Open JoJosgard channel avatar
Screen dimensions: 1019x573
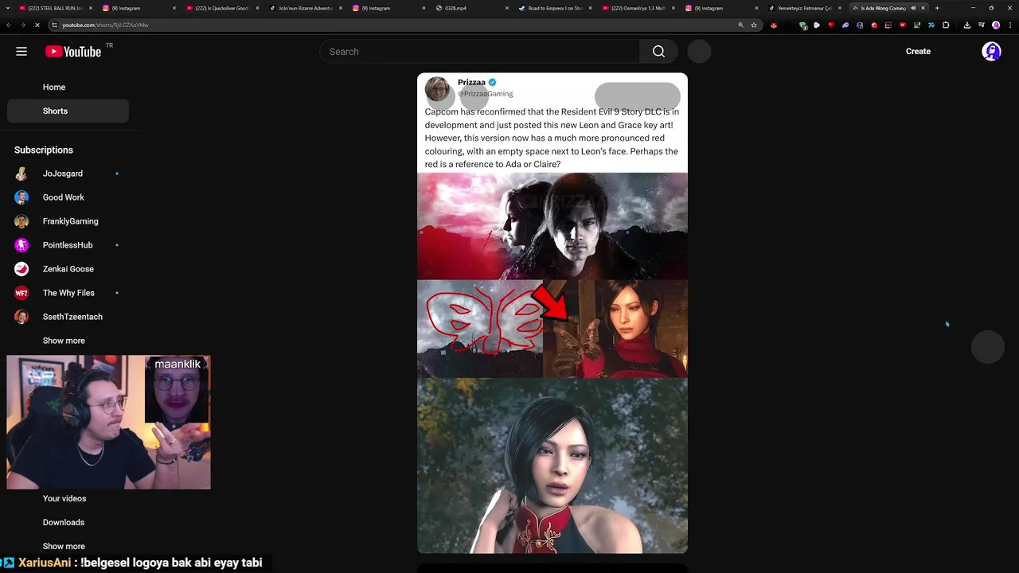(21, 173)
